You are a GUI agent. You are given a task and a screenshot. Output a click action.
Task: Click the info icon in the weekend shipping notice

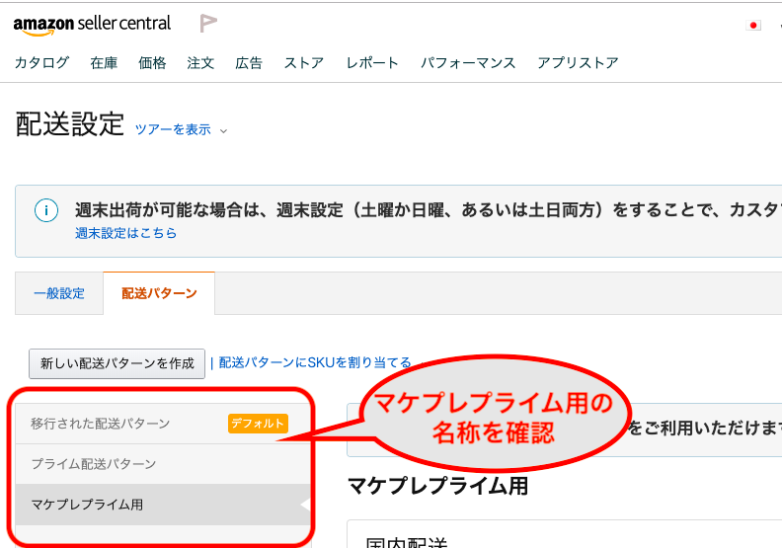(x=46, y=210)
